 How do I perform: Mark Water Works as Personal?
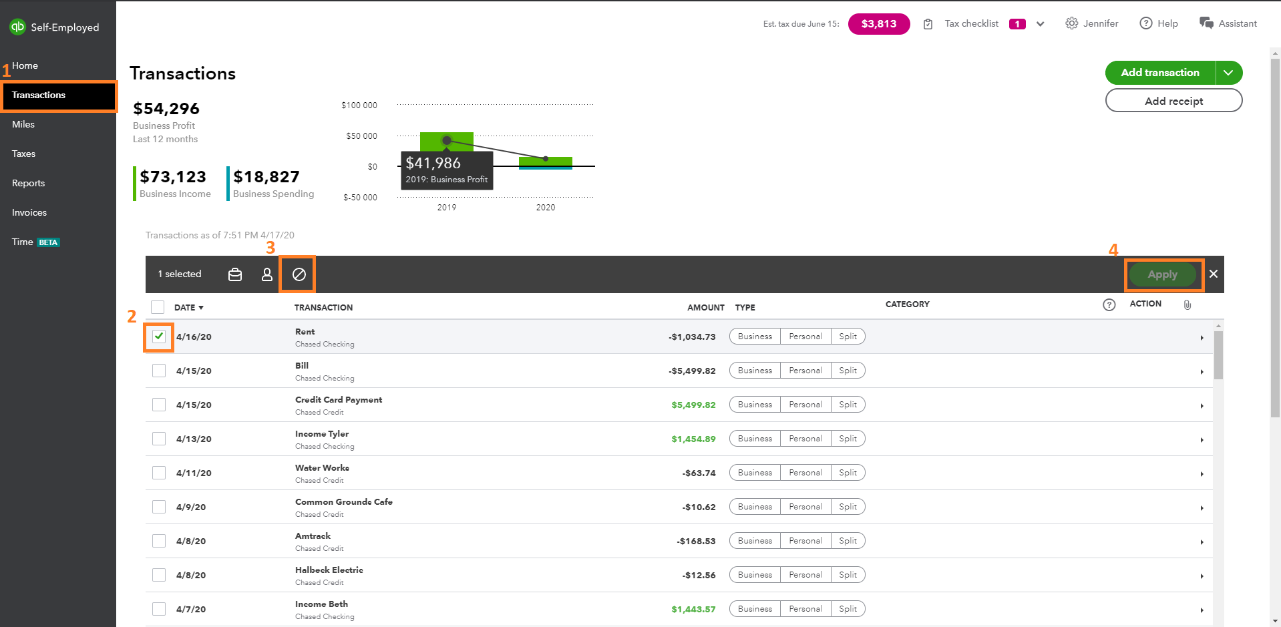point(805,473)
